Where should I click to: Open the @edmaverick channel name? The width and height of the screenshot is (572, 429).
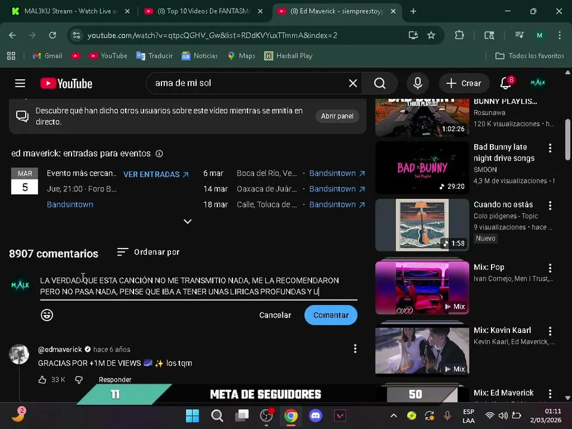[x=60, y=350]
